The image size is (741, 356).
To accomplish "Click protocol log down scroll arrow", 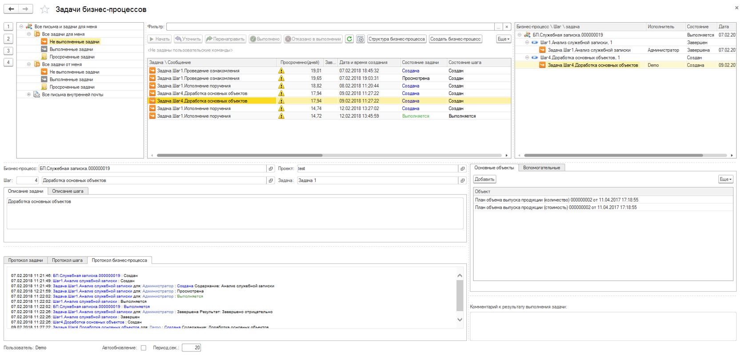I will tap(460, 320).
